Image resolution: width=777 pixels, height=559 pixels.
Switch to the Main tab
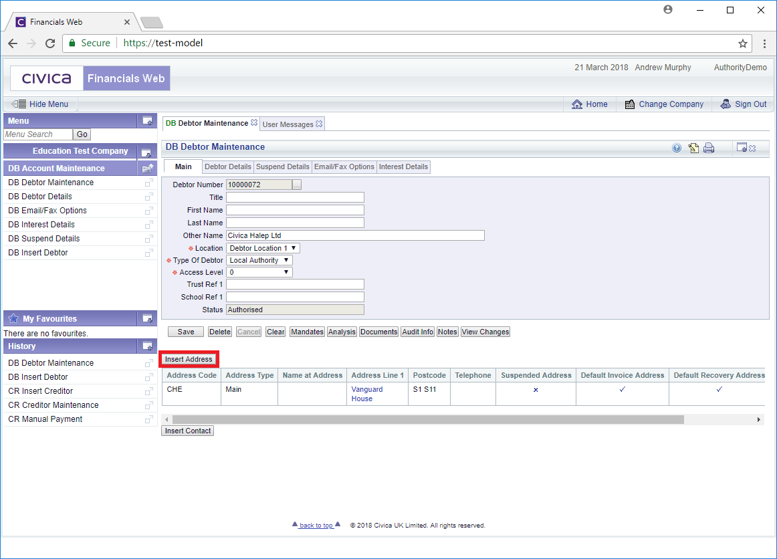183,166
